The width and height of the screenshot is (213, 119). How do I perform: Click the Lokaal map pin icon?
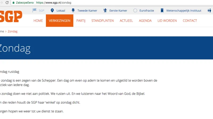pyautogui.click(x=52, y=10)
